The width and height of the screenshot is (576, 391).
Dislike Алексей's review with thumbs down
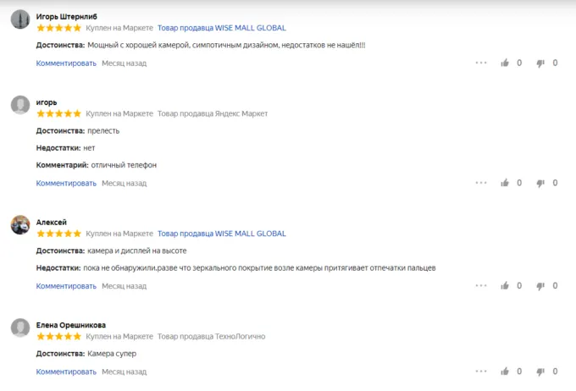(x=541, y=286)
